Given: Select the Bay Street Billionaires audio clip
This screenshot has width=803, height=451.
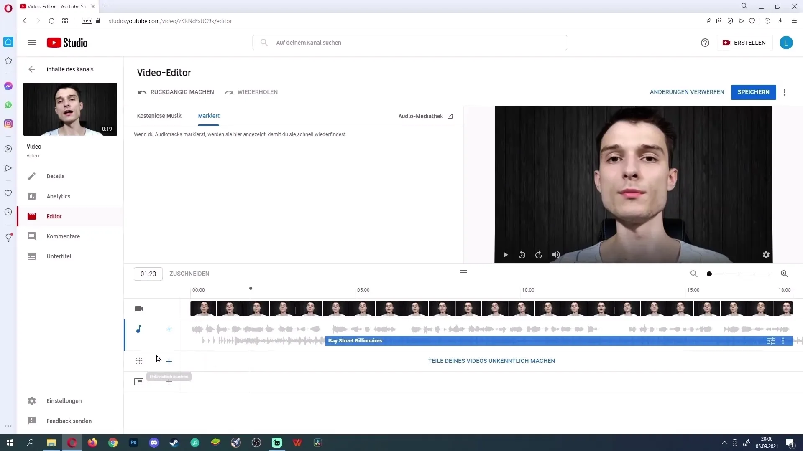Looking at the screenshot, I should tap(559, 341).
